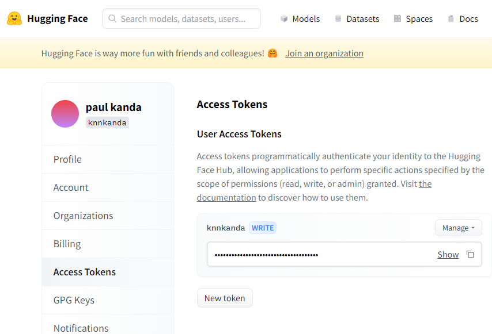Go to Organizations settings
The image size is (492, 334).
tap(83, 216)
